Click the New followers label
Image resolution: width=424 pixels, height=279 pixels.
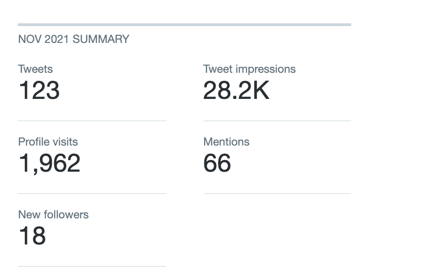[x=53, y=215]
